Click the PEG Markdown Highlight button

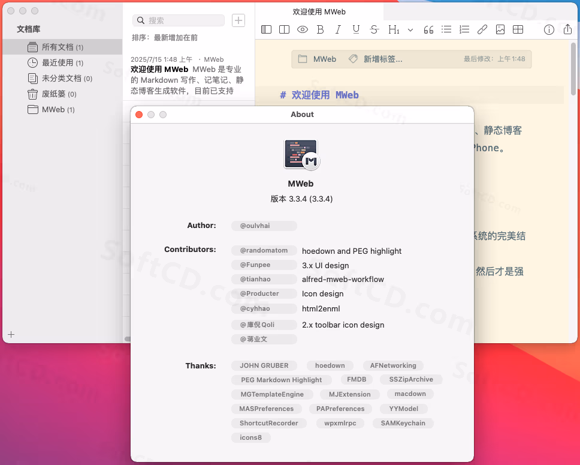tap(282, 380)
